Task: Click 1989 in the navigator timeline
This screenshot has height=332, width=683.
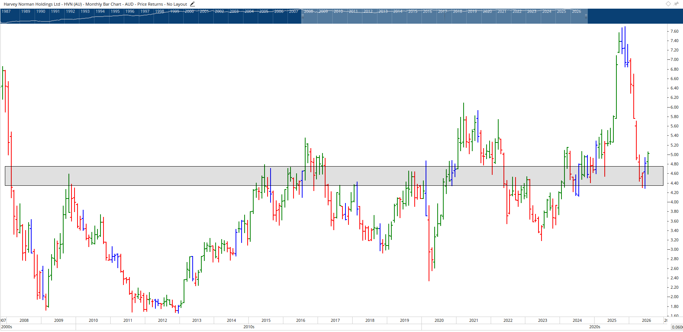Action: click(x=26, y=11)
